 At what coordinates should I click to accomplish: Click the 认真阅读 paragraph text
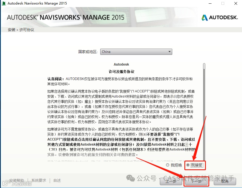coord(120,81)
